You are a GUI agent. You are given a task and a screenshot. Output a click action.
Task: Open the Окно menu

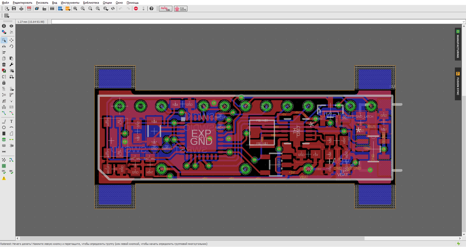[119, 3]
